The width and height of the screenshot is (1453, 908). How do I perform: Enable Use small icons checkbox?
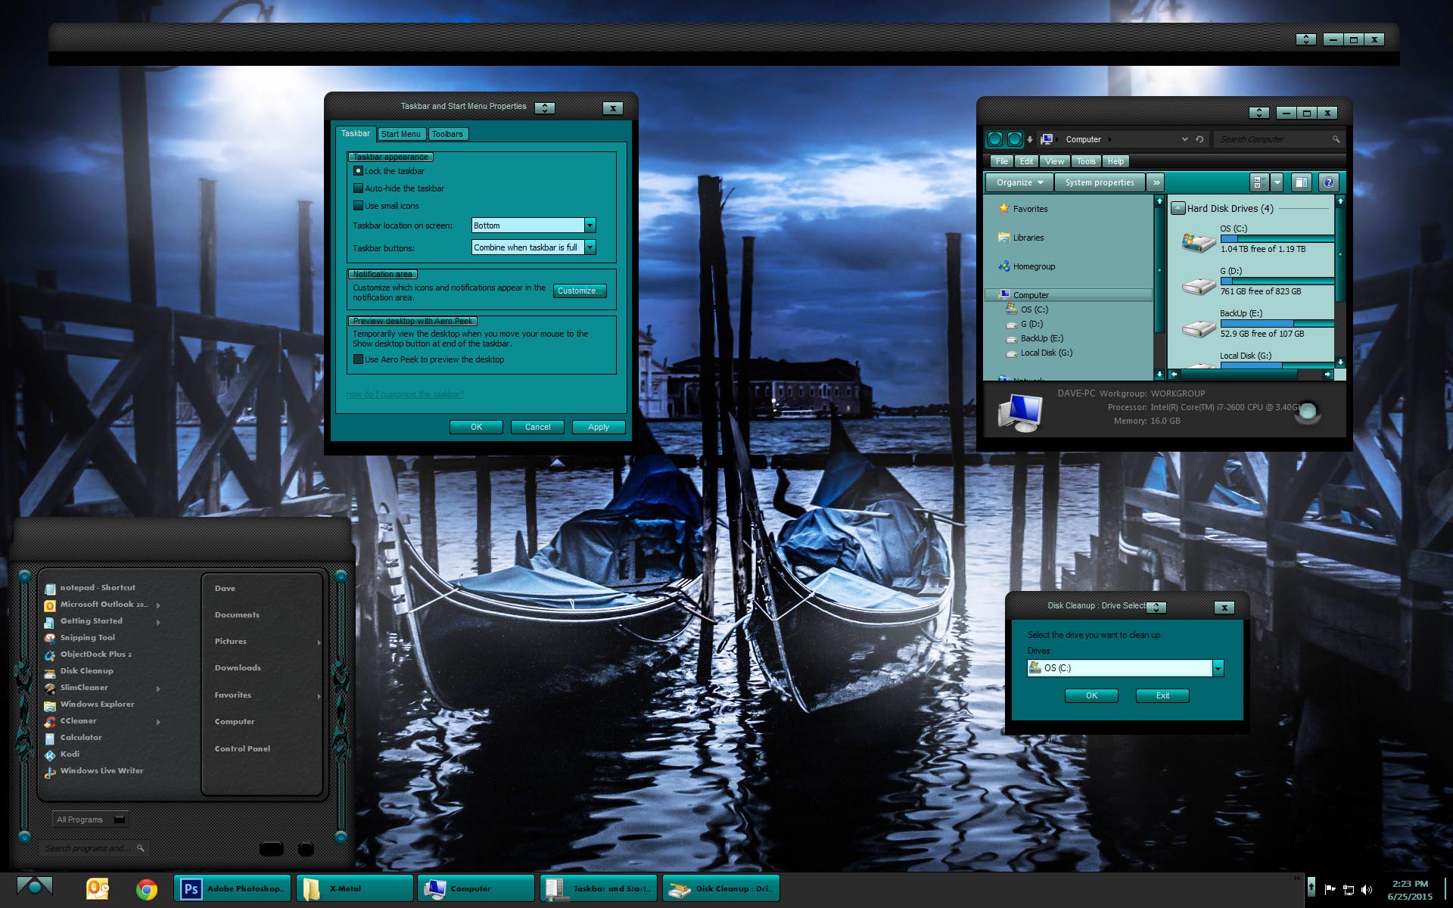pyautogui.click(x=359, y=206)
